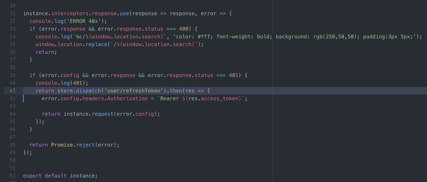
Task: Click the 'then' method on line 41
Action: (x=176, y=91)
